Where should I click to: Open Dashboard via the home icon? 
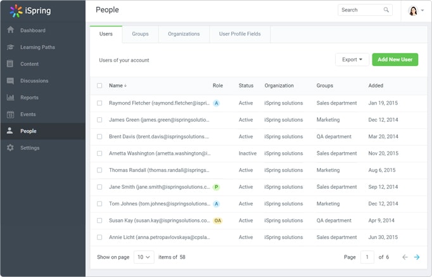click(10, 30)
